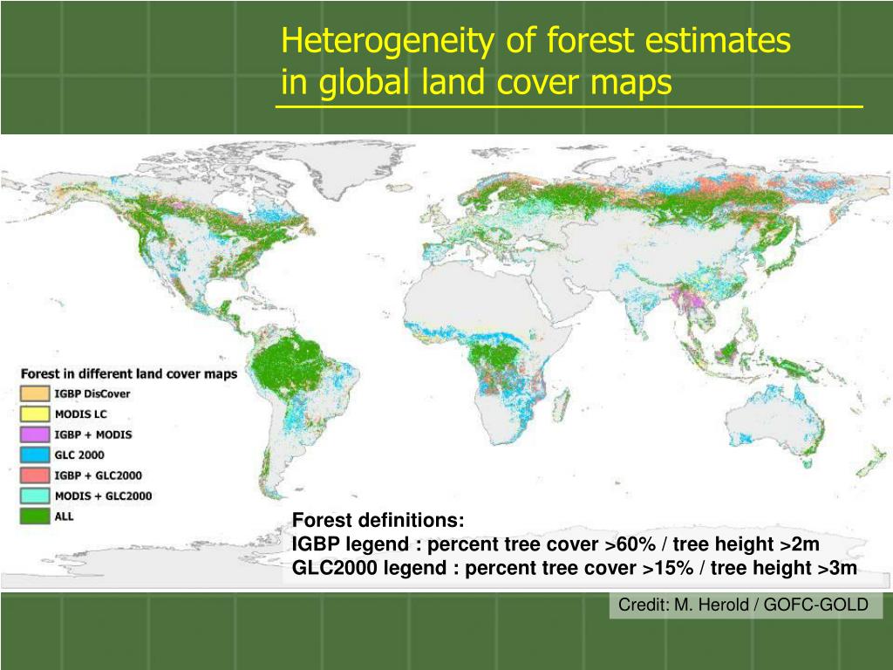This screenshot has width=893, height=670.
Task: Select the 'IGBP + MODIS' legend label
Action: coord(93,434)
